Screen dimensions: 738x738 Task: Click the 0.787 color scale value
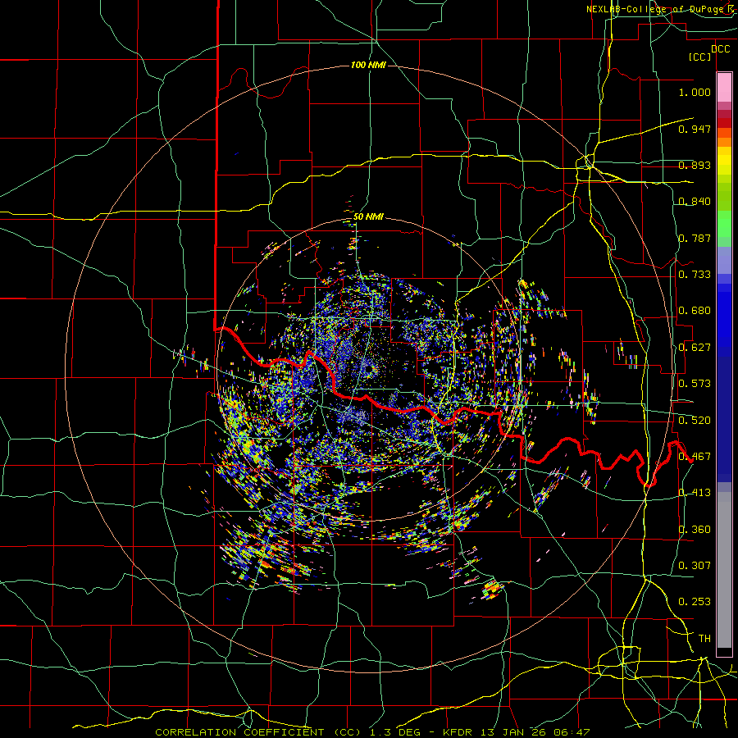click(x=695, y=238)
